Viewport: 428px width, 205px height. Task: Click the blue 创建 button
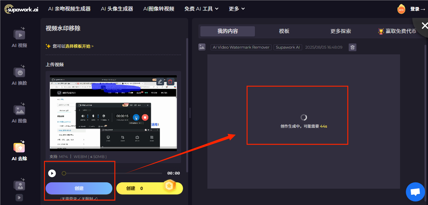tap(79, 188)
